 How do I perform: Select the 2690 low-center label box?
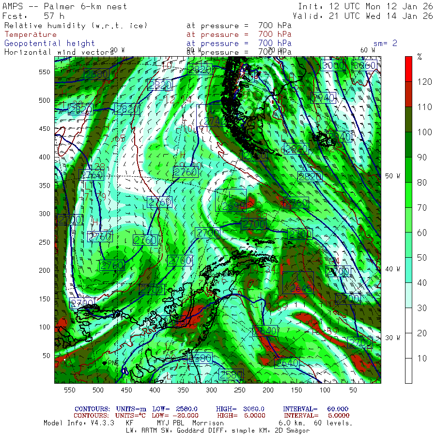coord(231,205)
